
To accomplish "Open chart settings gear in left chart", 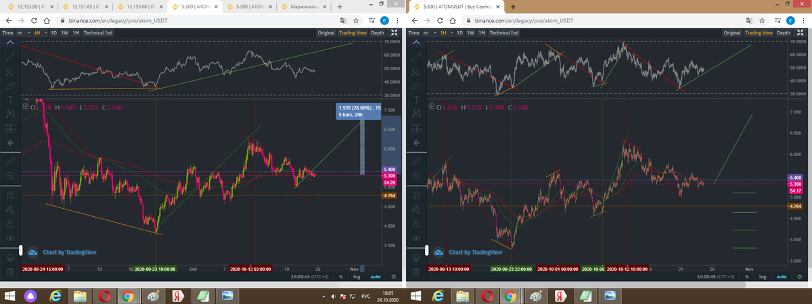I will [394, 276].
